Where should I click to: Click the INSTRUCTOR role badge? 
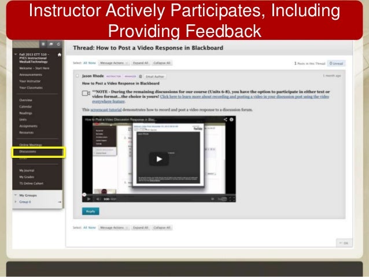click(114, 76)
